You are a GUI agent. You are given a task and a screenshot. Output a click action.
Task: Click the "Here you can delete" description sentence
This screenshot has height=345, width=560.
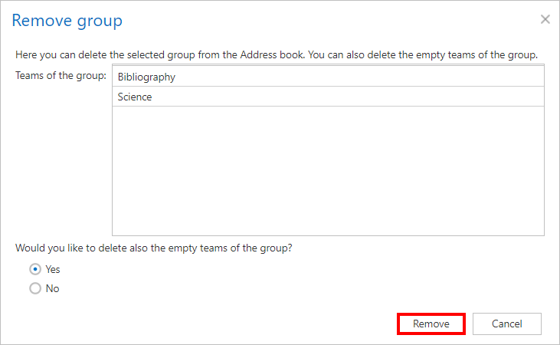(x=115, y=54)
